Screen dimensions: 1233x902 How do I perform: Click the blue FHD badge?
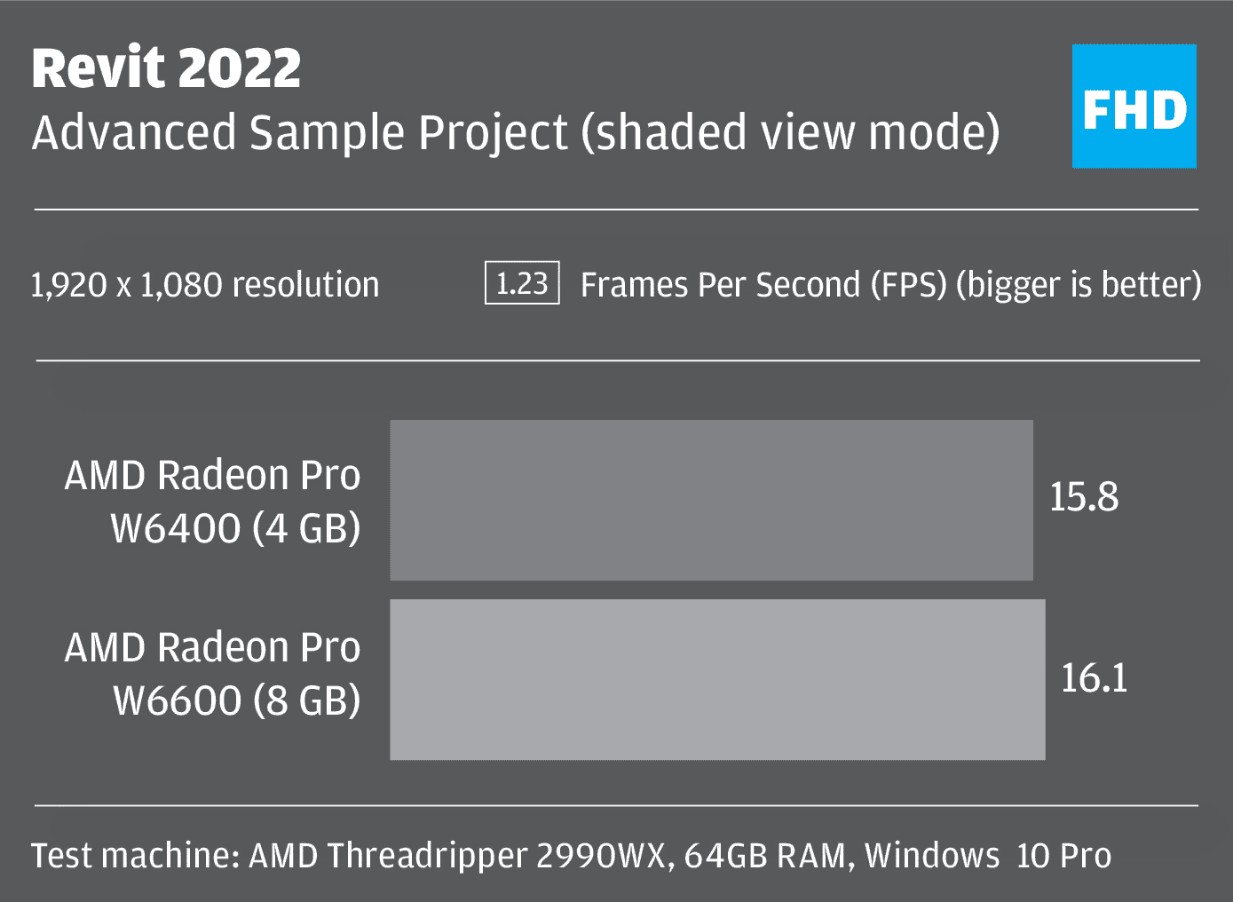(x=1134, y=107)
